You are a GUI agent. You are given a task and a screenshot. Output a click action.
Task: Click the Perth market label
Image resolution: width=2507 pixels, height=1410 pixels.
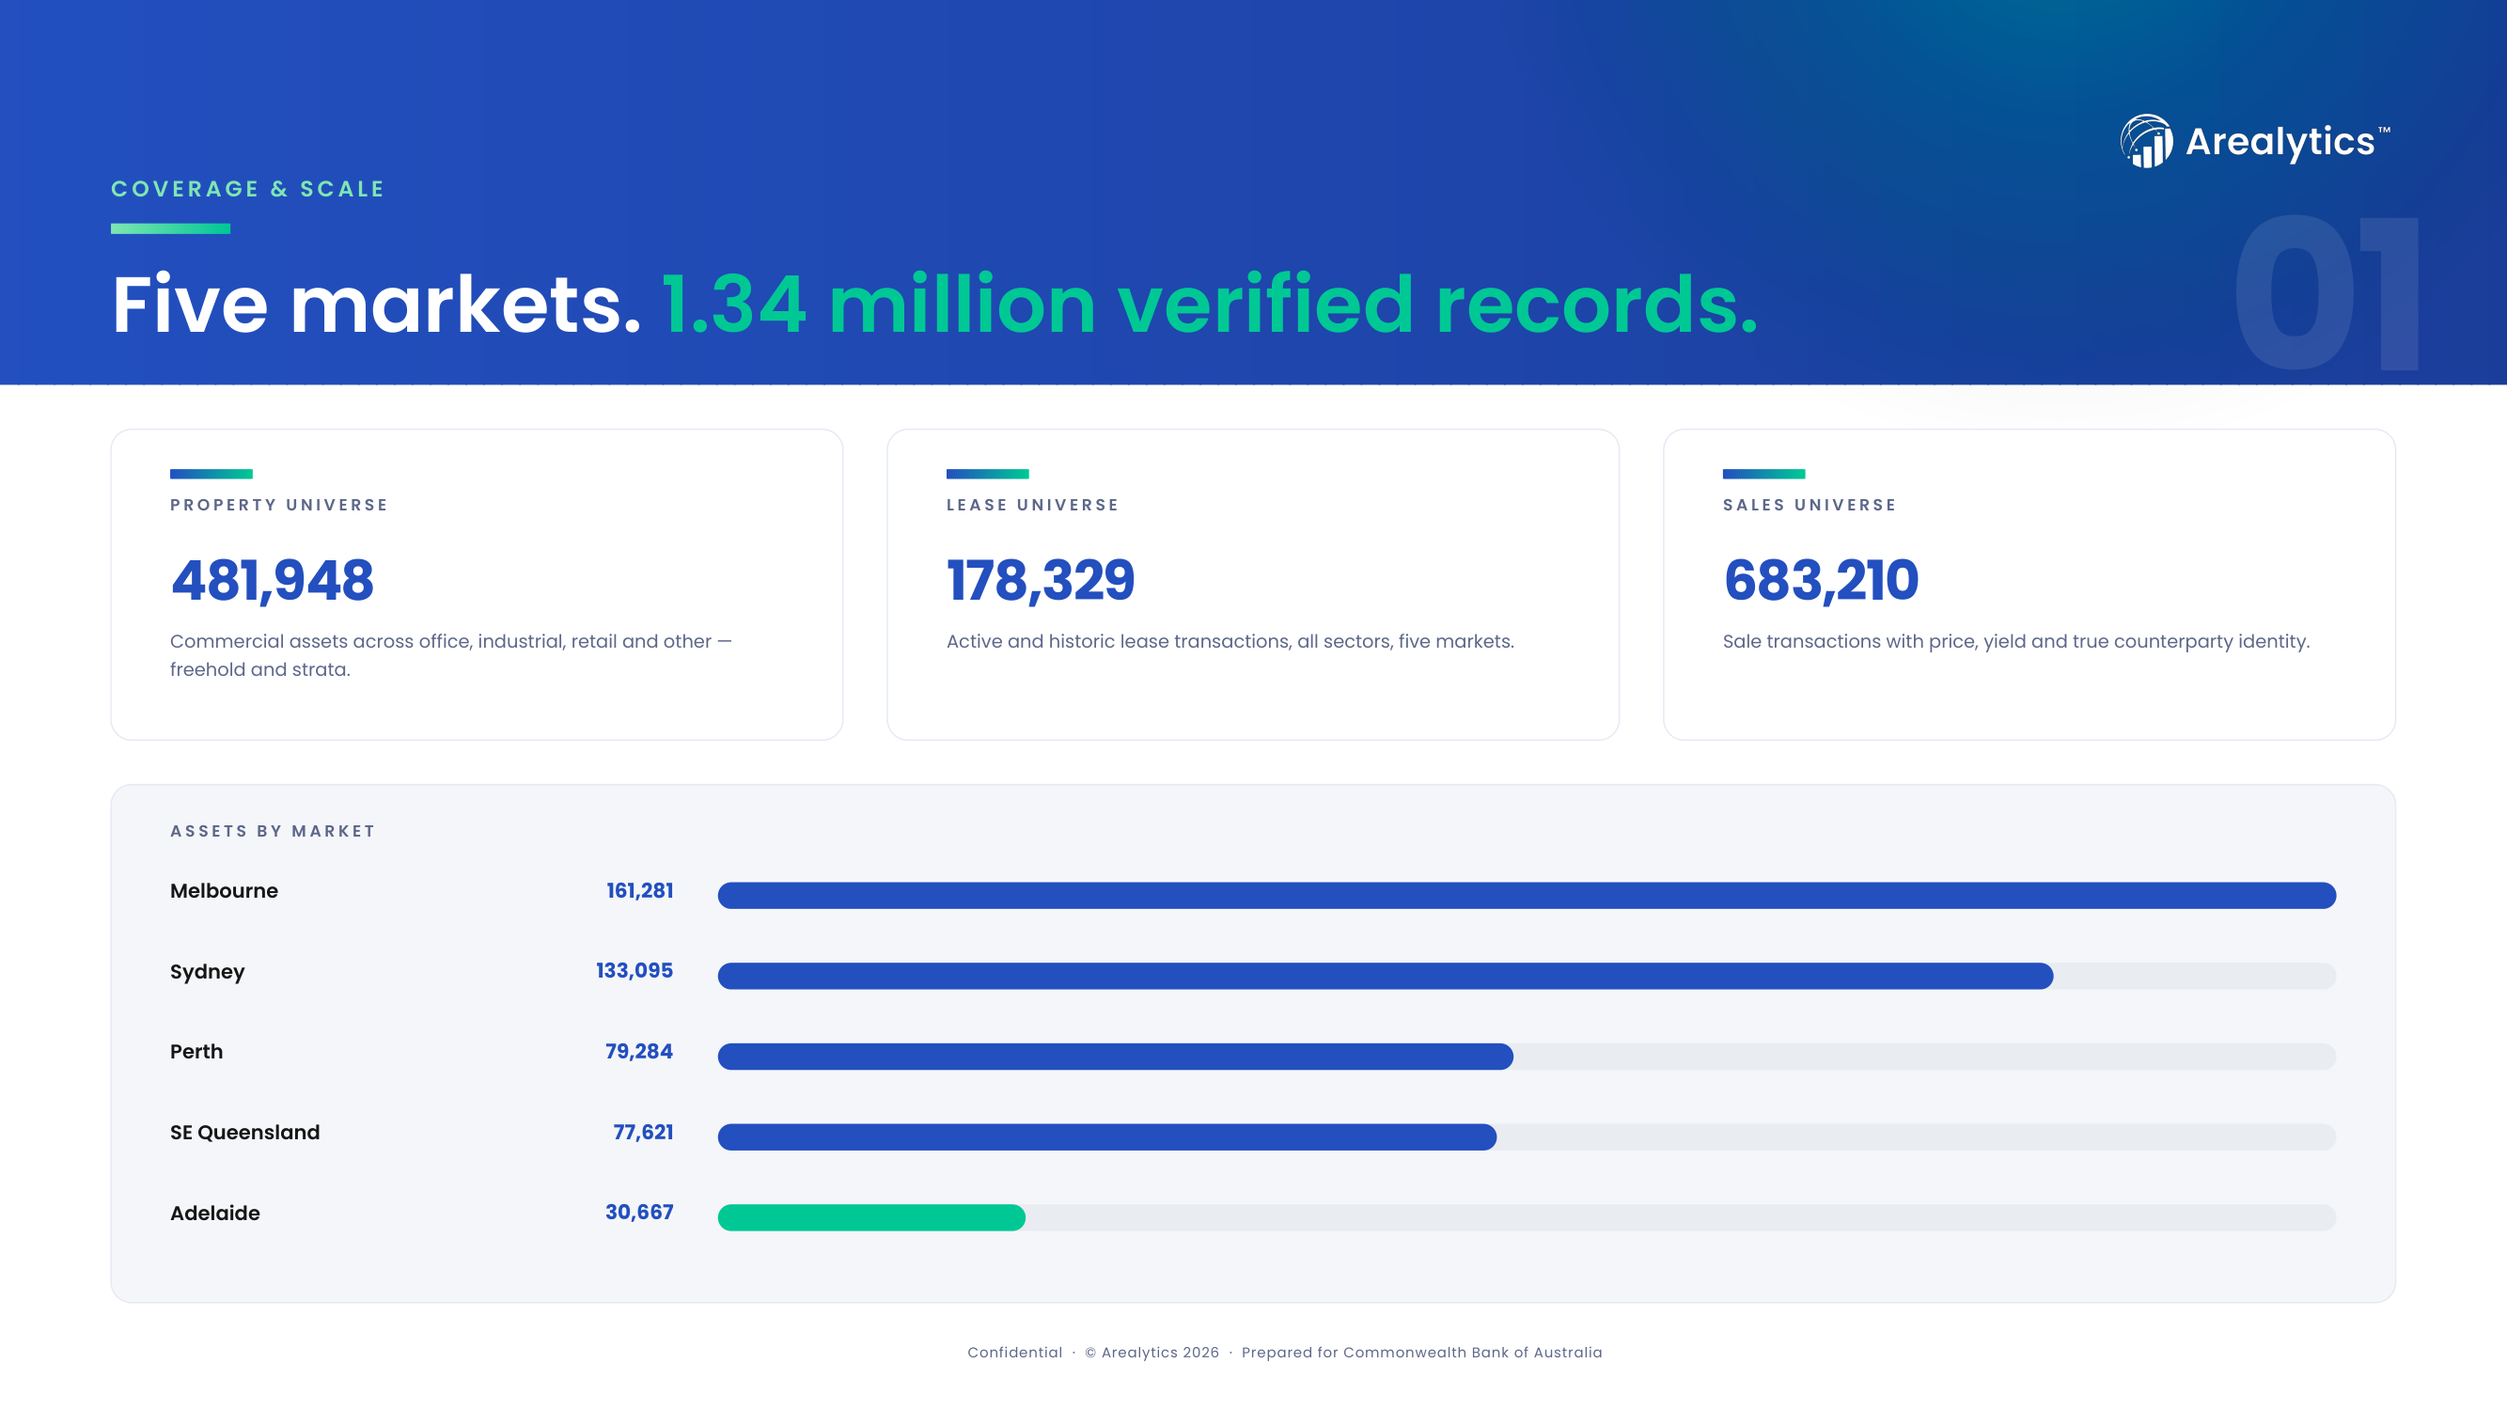[196, 1052]
